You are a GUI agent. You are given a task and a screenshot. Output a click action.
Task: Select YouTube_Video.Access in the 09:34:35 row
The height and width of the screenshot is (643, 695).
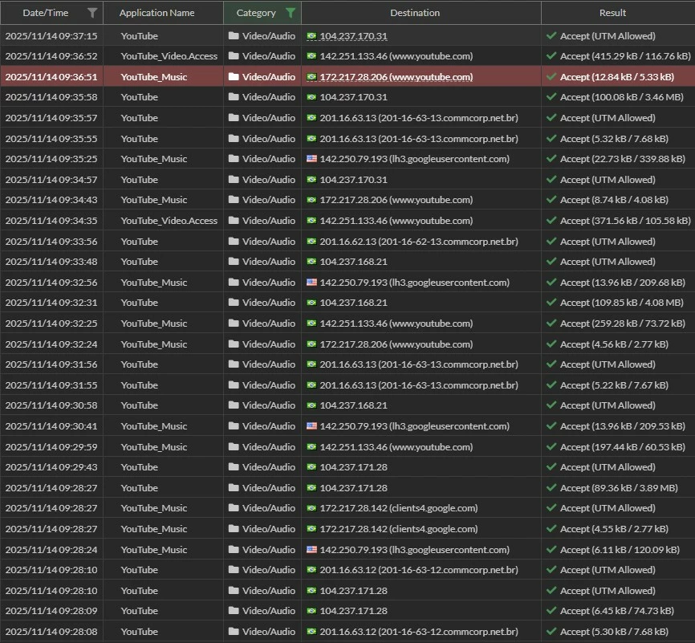pyautogui.click(x=169, y=221)
